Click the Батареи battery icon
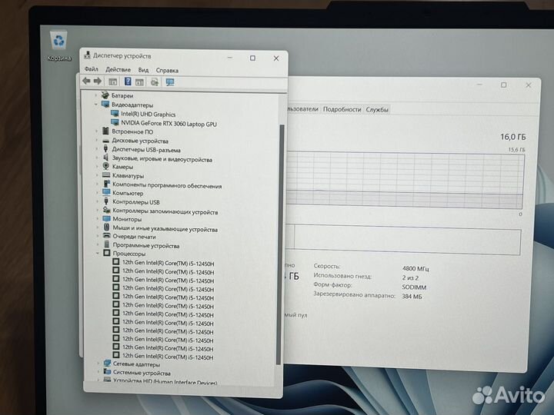The width and height of the screenshot is (554, 415). pyautogui.click(x=105, y=95)
